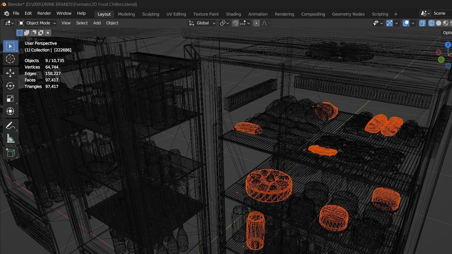
Task: Expand gizmo options dropdown arrow
Action: pos(397,23)
